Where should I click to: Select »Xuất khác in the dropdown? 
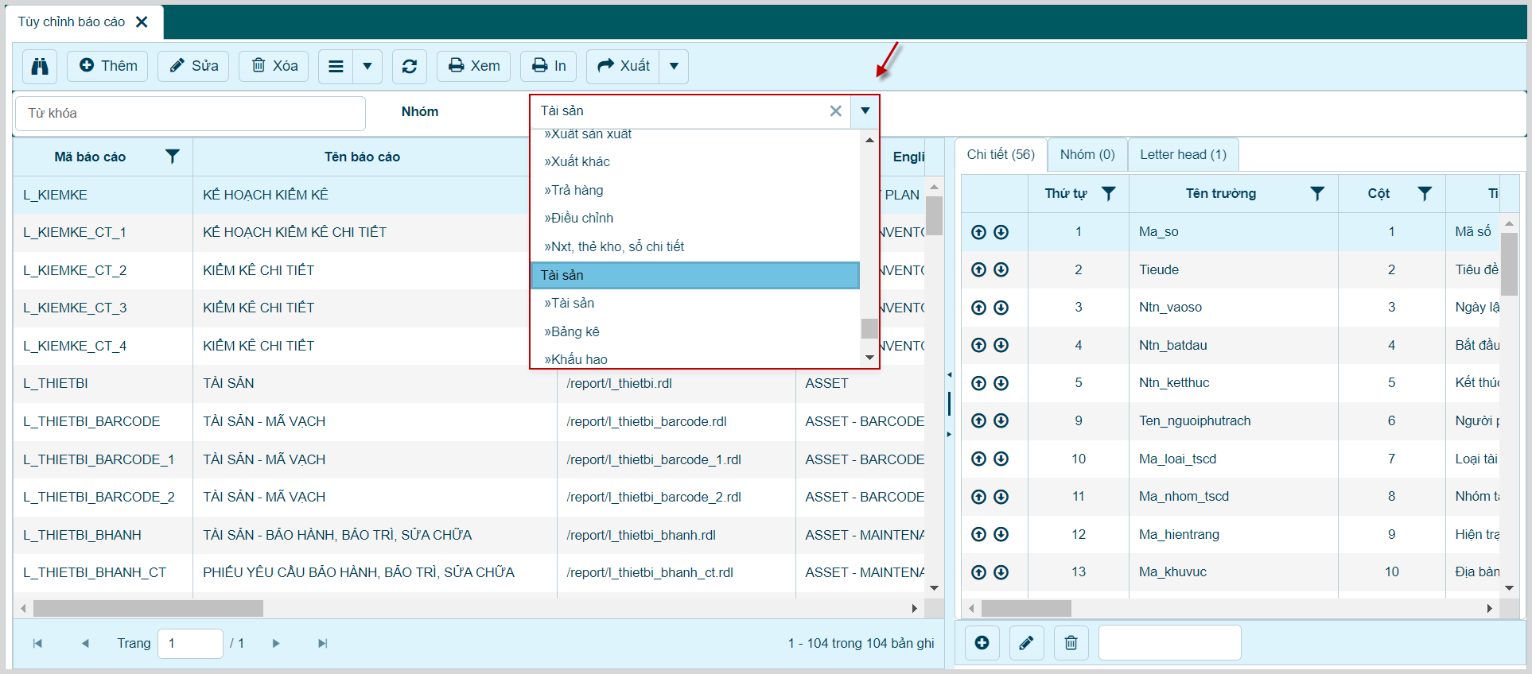[x=694, y=161]
